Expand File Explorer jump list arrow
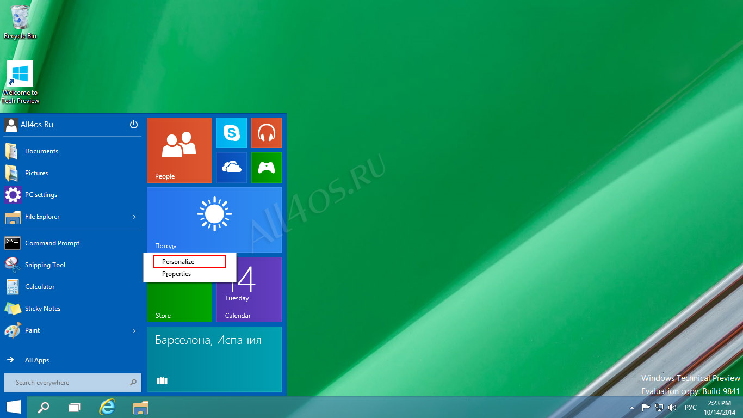The width and height of the screenshot is (743, 418). (x=134, y=217)
